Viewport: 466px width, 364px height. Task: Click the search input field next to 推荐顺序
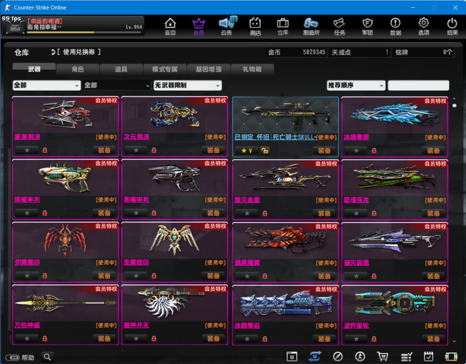[419, 85]
